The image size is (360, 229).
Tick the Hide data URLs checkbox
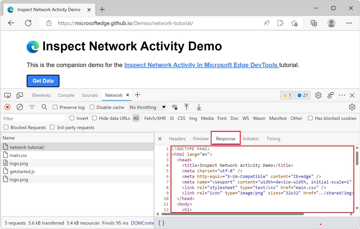point(94,118)
